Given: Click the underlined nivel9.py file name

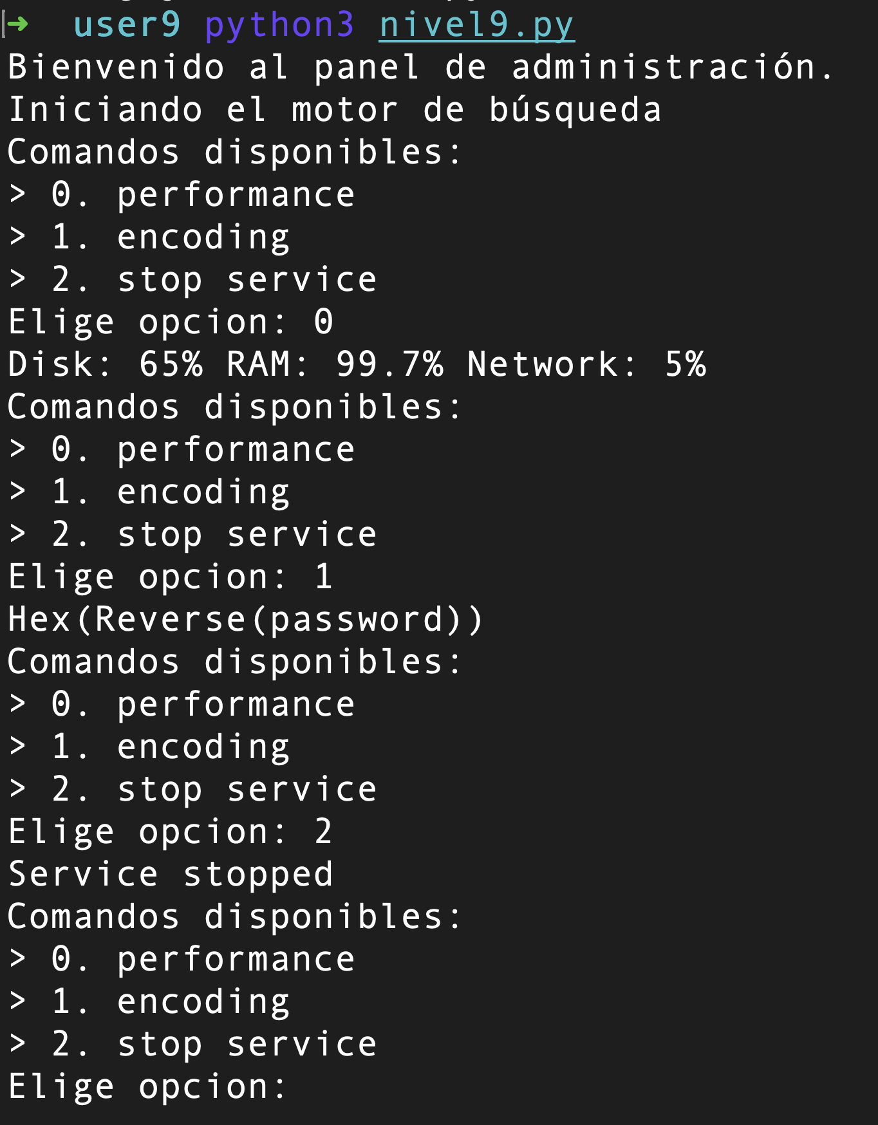Looking at the screenshot, I should (476, 26).
